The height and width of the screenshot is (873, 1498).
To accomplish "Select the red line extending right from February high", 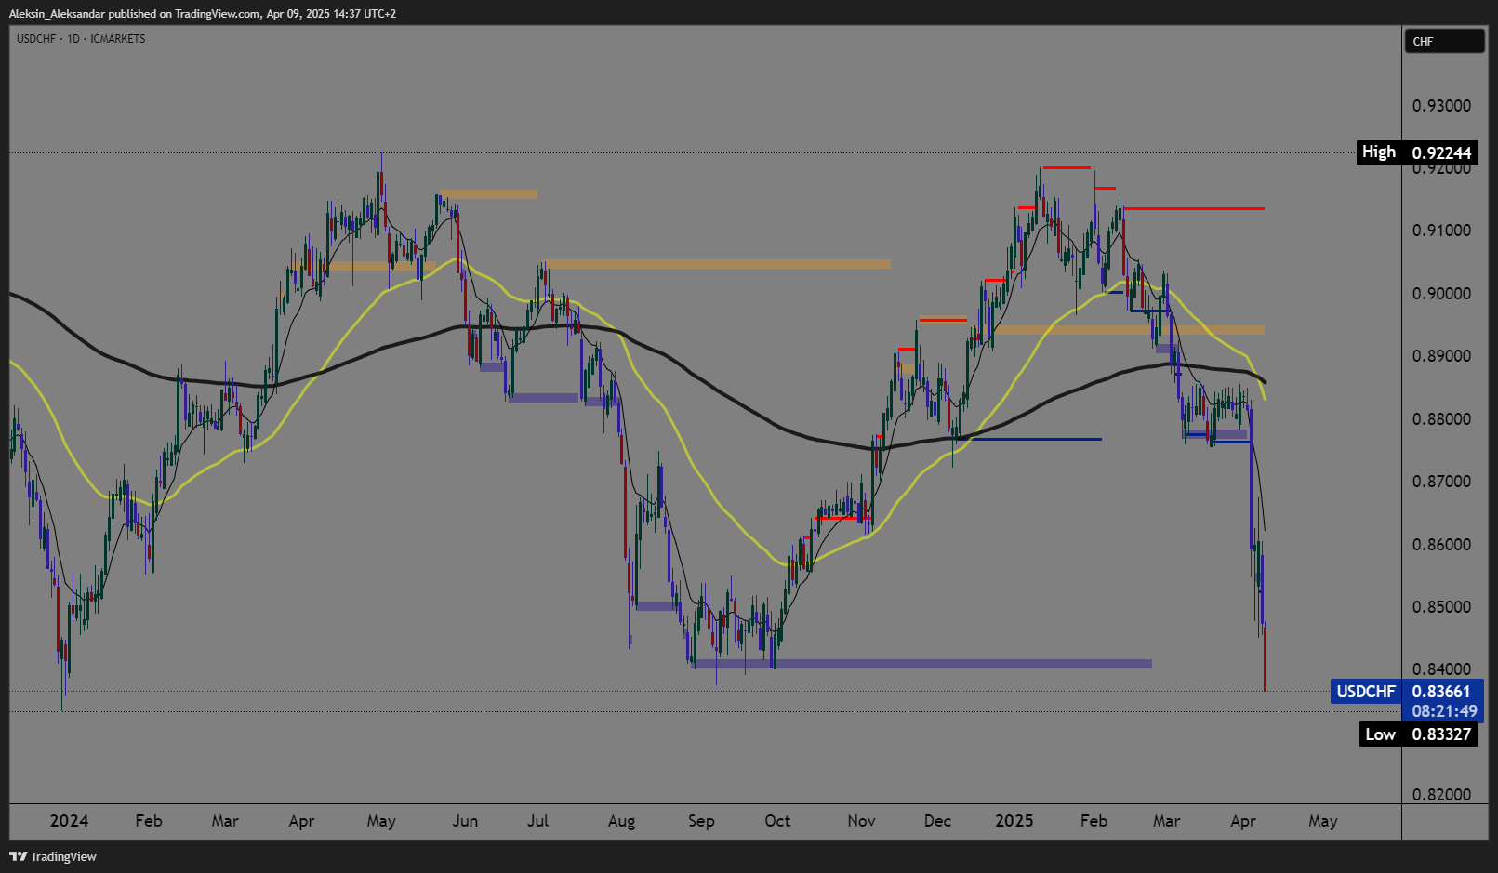I will click(1194, 208).
